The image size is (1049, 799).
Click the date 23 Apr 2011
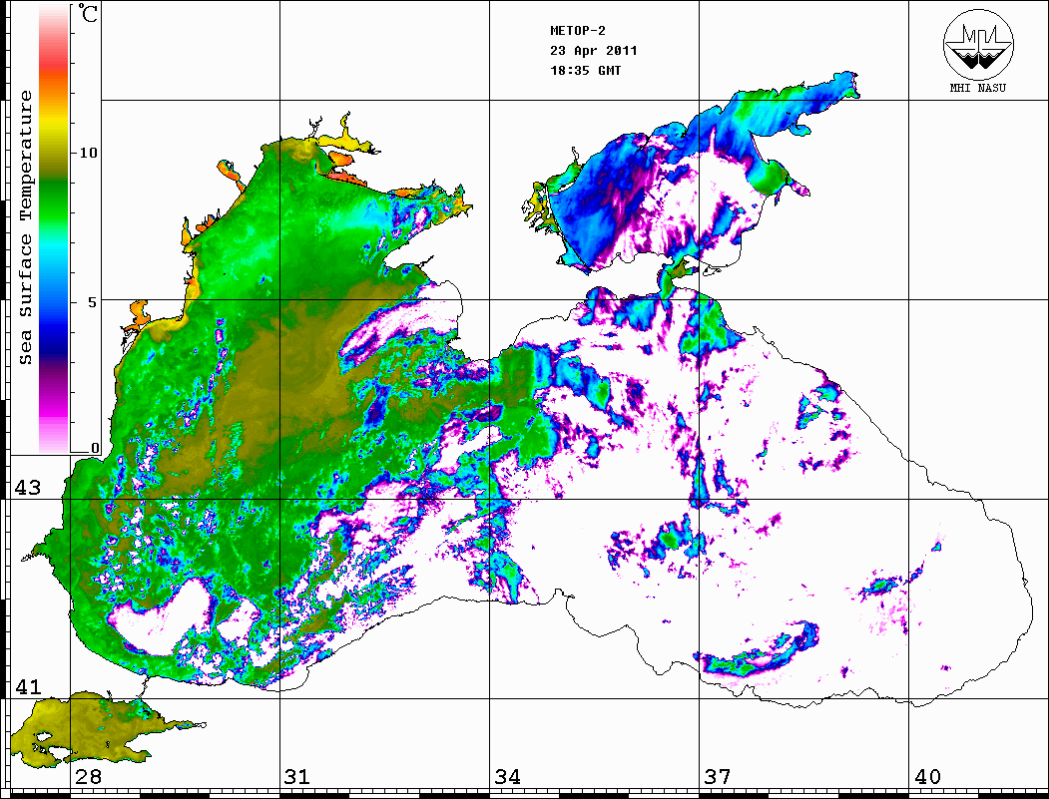click(593, 51)
